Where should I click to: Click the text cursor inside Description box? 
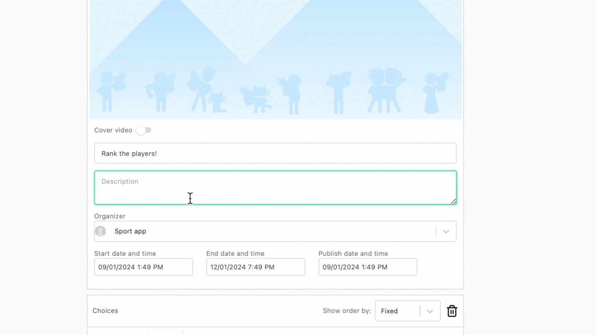pos(190,198)
